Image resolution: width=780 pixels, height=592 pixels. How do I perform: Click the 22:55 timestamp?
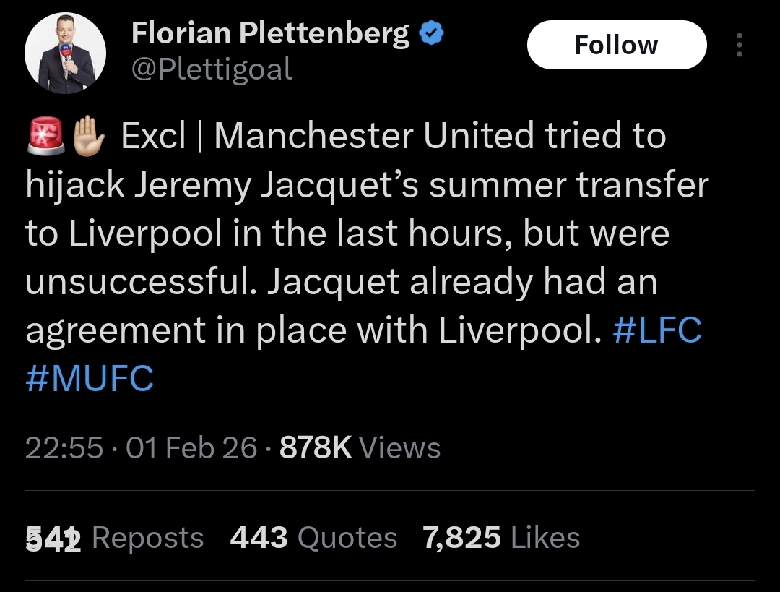coord(64,448)
